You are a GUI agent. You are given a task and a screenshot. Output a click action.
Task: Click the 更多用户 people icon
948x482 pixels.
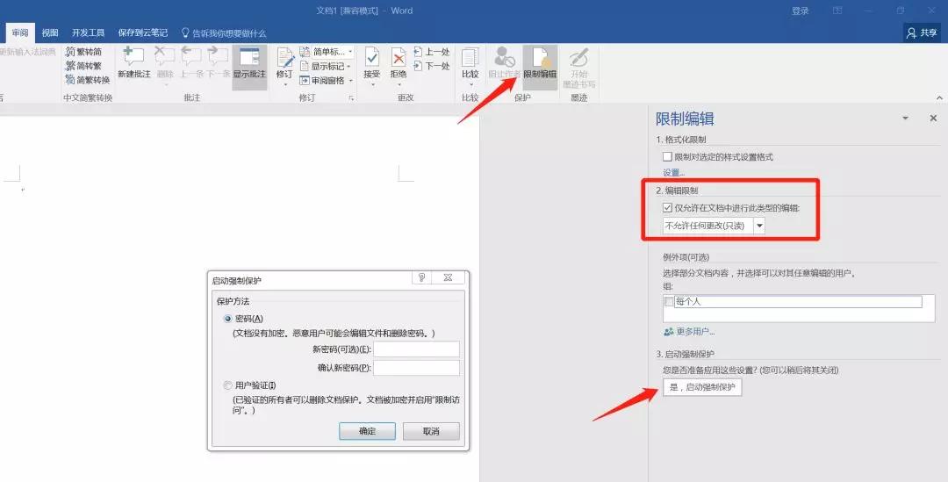668,331
